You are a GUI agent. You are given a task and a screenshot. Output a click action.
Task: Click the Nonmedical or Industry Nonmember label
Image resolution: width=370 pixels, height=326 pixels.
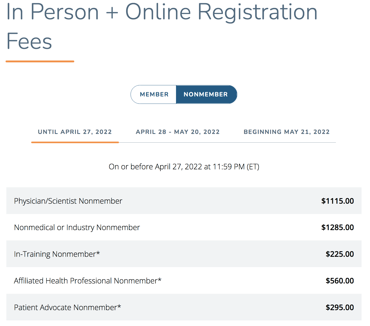pos(77,227)
